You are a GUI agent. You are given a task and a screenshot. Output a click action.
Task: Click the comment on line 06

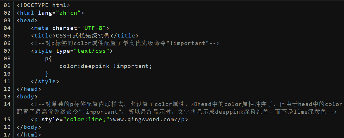click(125, 43)
